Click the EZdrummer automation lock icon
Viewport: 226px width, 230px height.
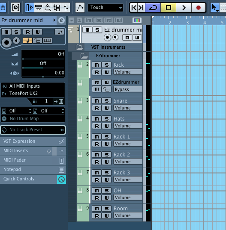(x=106, y=89)
